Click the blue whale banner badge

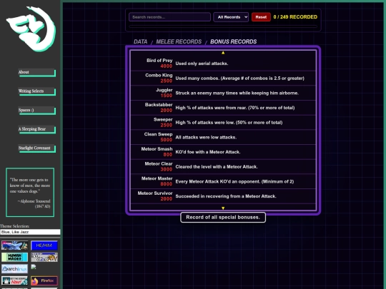(x=14, y=245)
